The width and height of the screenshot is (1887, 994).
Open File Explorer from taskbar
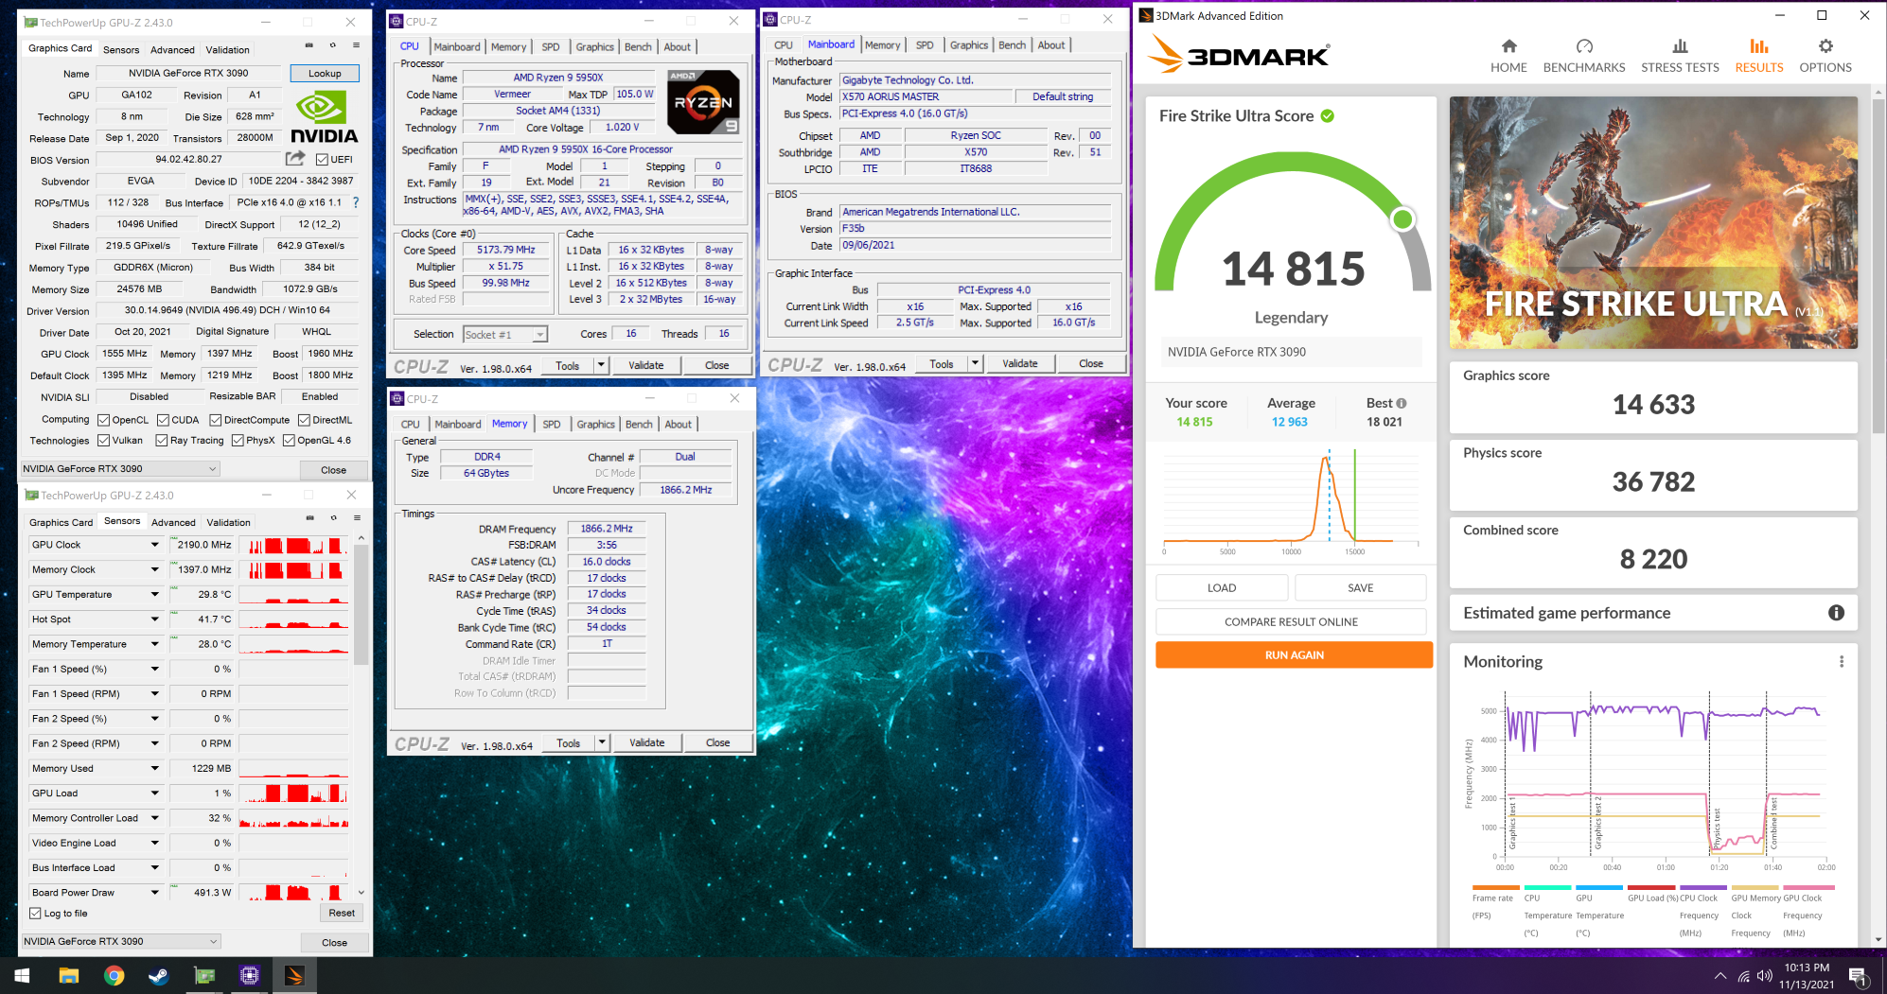68,975
